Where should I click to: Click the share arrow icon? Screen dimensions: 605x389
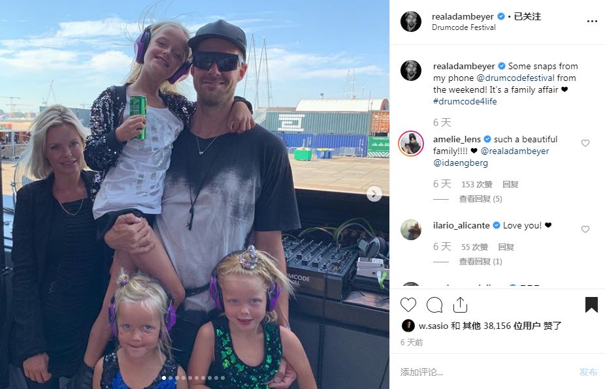[460, 305]
